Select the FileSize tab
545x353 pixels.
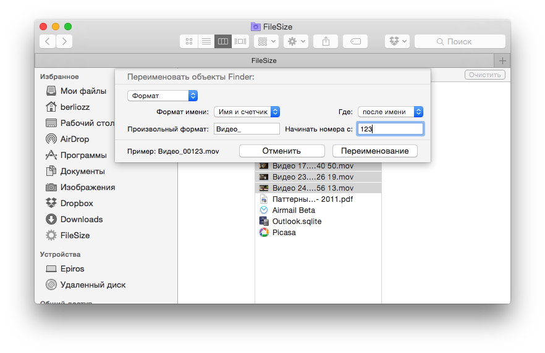click(x=264, y=60)
